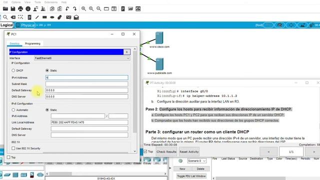The image size is (320, 180).
Task: Select Static radio for IPv6 configuration
Action: point(47,110)
